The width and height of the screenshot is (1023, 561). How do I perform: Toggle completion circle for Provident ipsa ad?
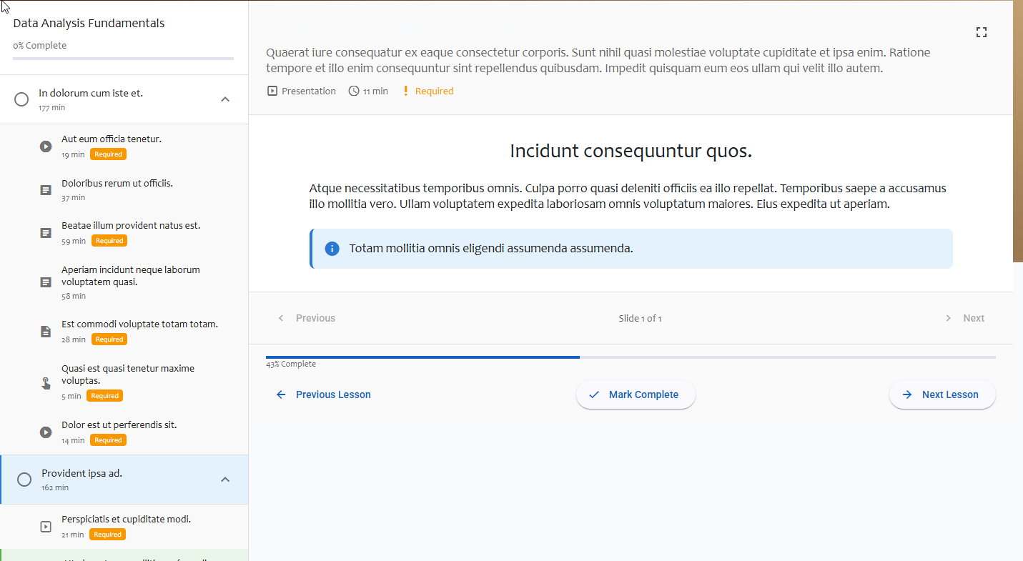pos(24,480)
